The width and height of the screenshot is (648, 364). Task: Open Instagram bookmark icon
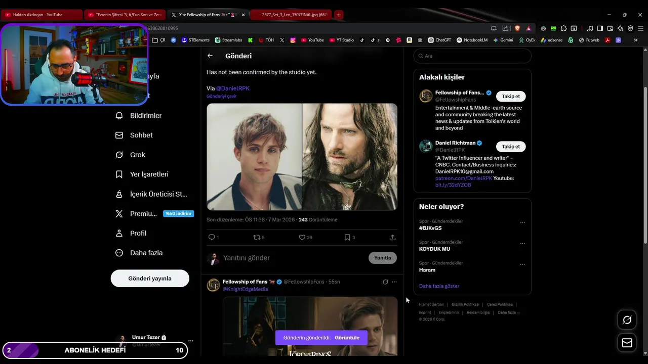coord(293,40)
